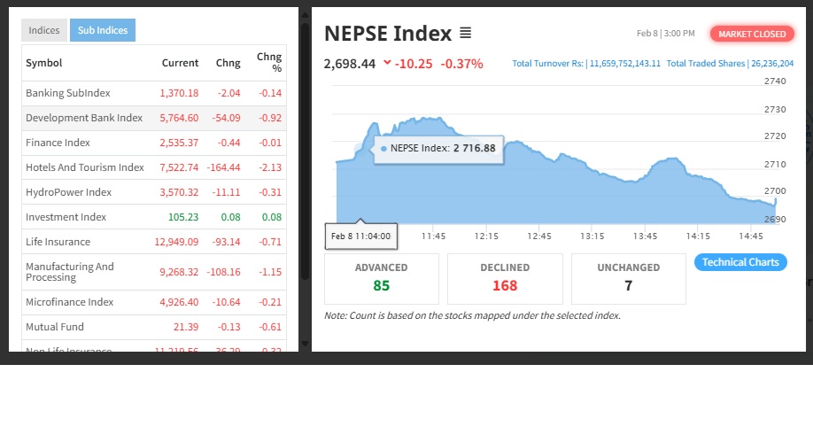Click the red down-arrow change indicator
Image resolution: width=813 pixels, height=442 pixels.
tap(387, 63)
